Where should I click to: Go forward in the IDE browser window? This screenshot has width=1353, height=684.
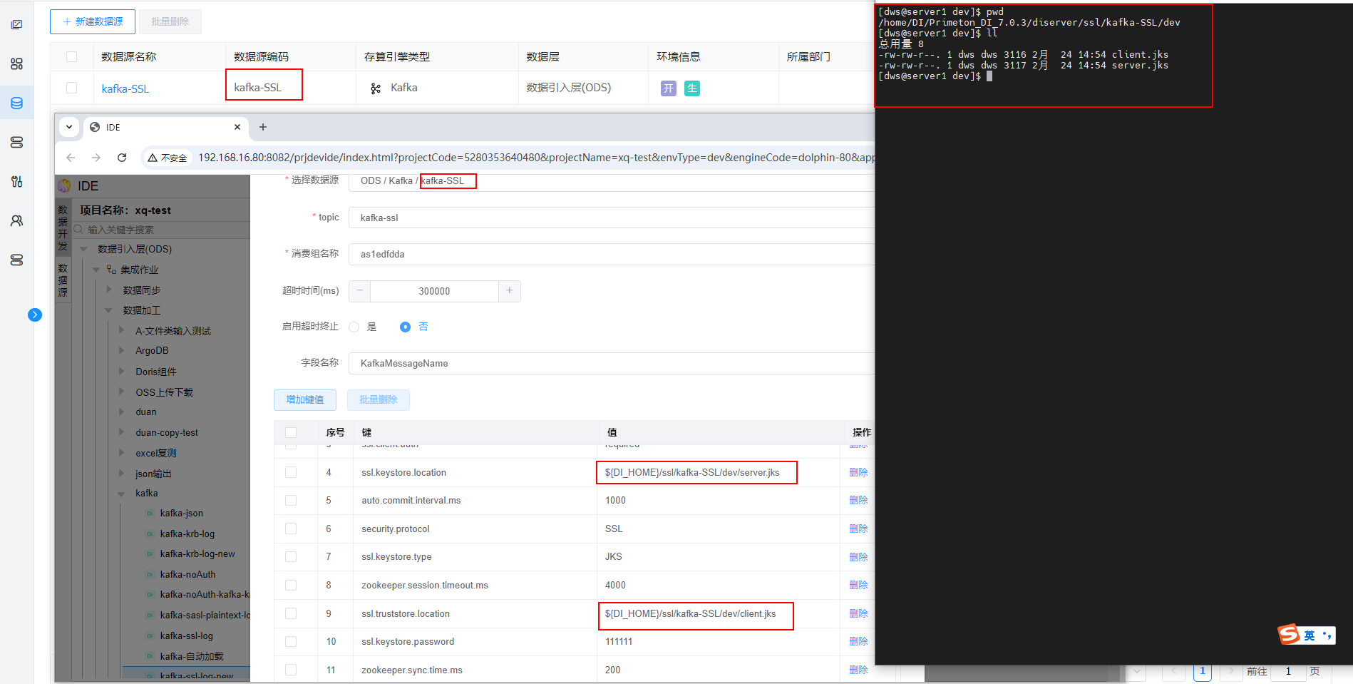click(96, 158)
